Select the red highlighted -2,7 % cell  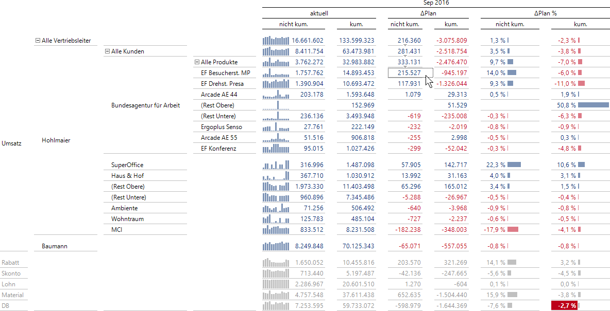pyautogui.click(x=565, y=306)
